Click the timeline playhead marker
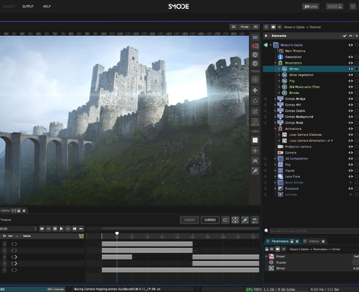Screen dimensions: 359x292 click(117, 234)
